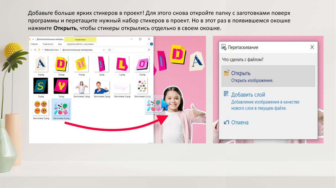
Task: Minimize the Explorer window
Action: click(x=132, y=39)
